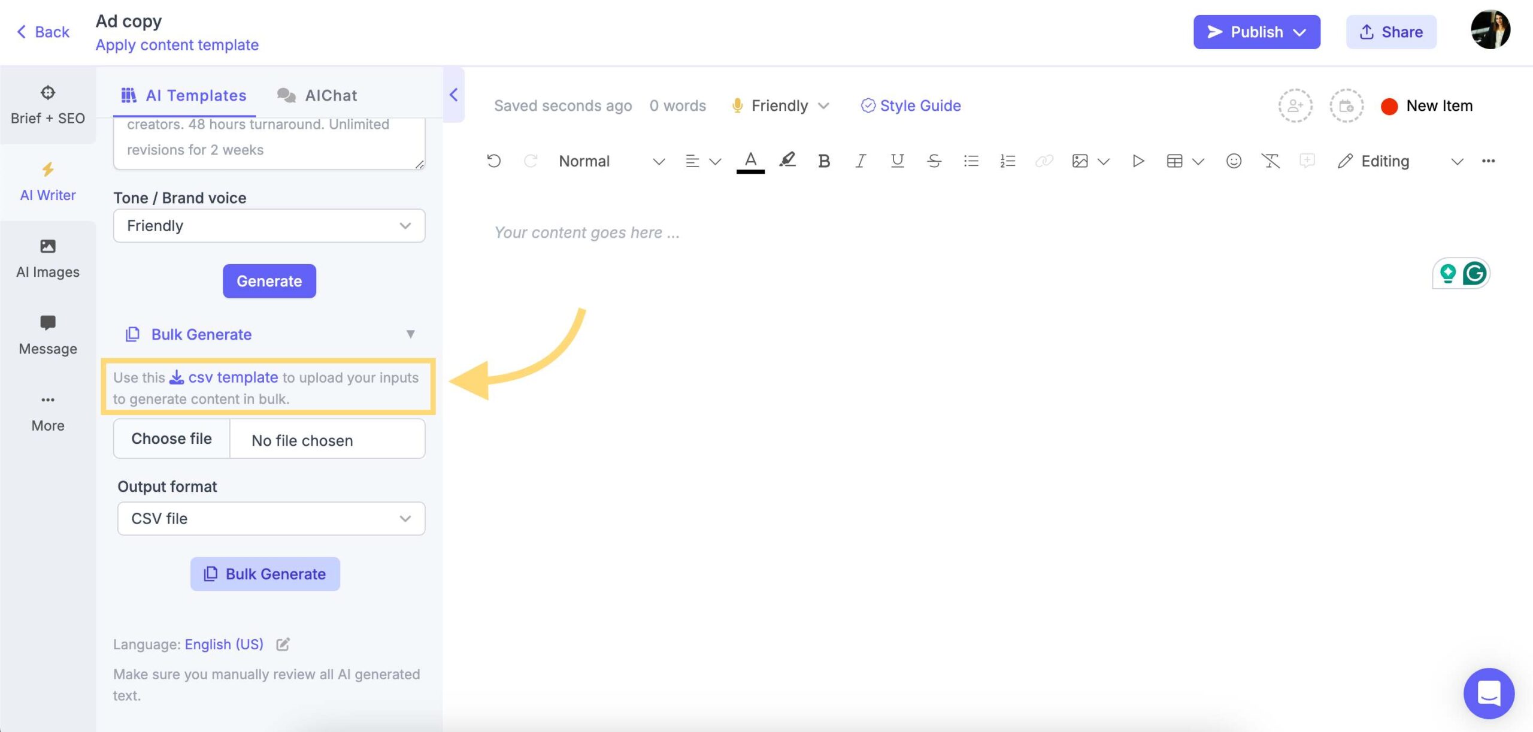Viewport: 1533px width, 732px height.
Task: Open the insert image dropdown arrow
Action: pos(1104,161)
